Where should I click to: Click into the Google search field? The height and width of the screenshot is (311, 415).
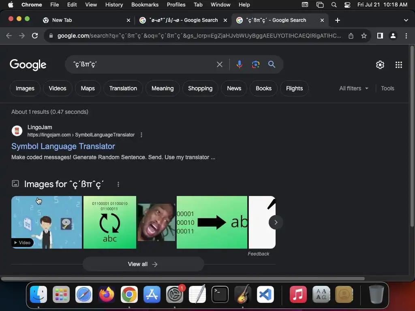click(x=143, y=64)
